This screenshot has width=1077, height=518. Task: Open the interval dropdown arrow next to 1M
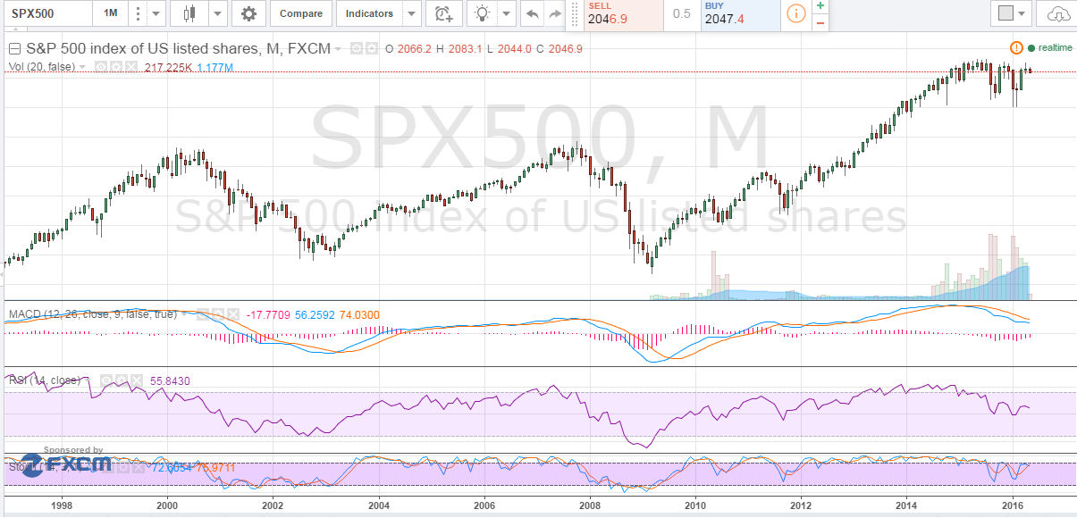point(156,13)
